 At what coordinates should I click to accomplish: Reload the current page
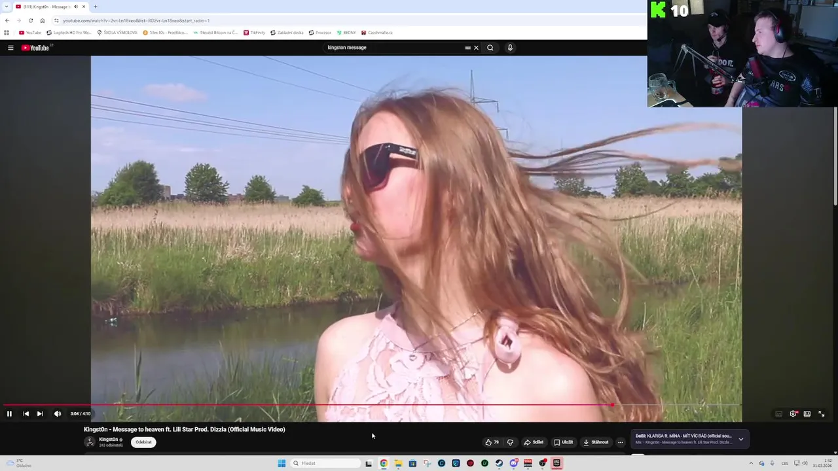point(31,20)
